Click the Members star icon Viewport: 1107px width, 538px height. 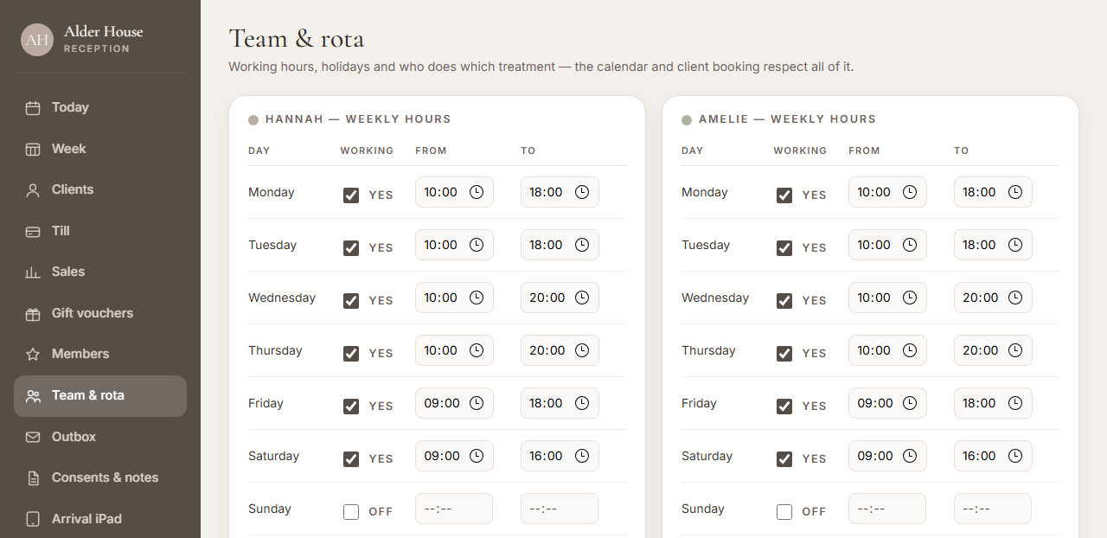[33, 355]
